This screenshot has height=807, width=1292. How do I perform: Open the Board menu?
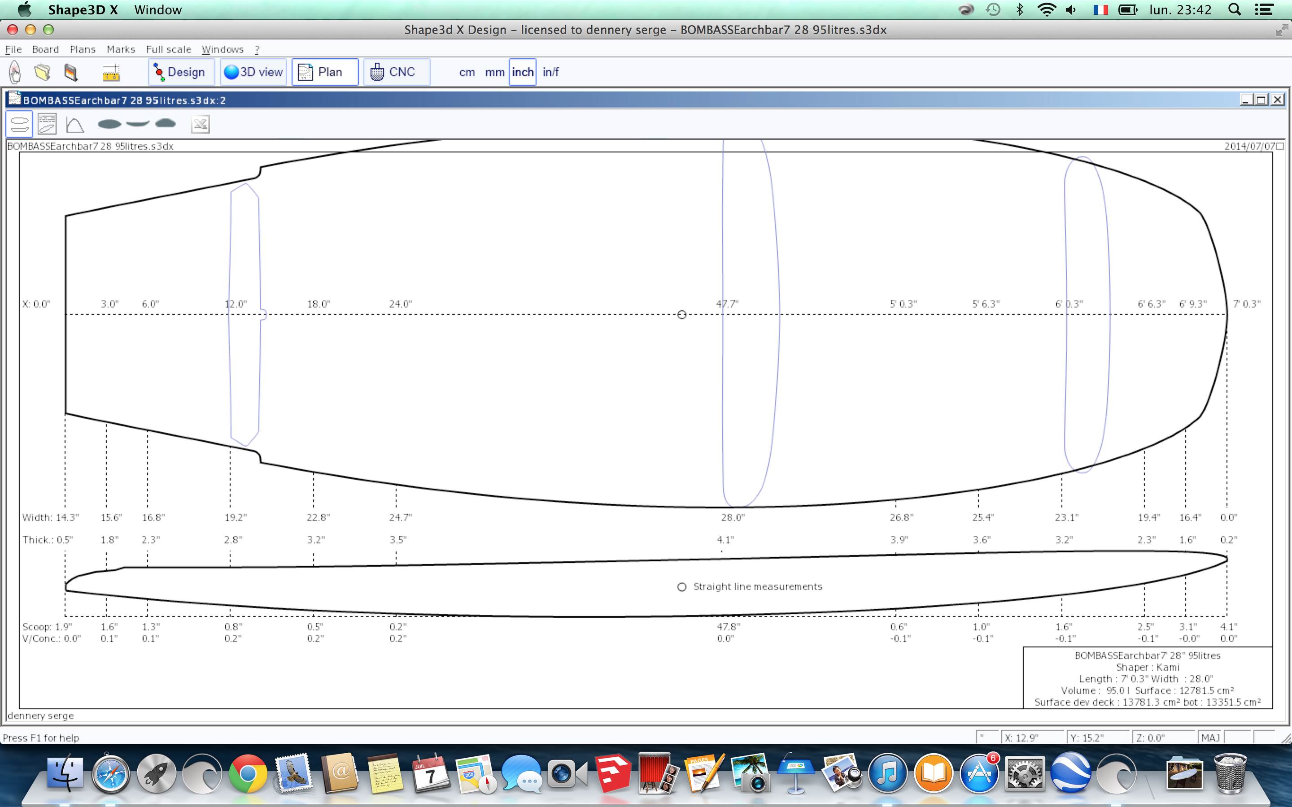pyautogui.click(x=45, y=49)
